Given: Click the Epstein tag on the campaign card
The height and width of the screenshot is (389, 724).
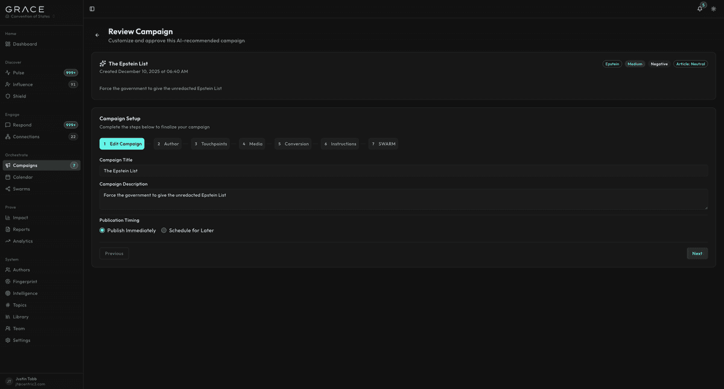Looking at the screenshot, I should click(x=612, y=63).
